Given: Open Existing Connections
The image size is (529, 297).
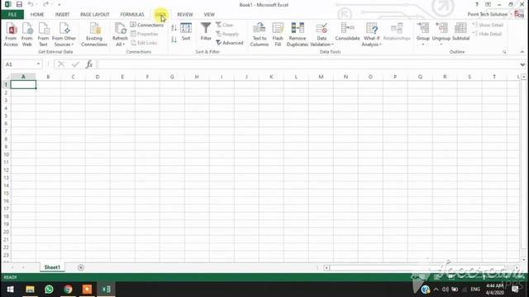Looking at the screenshot, I should click(94, 34).
